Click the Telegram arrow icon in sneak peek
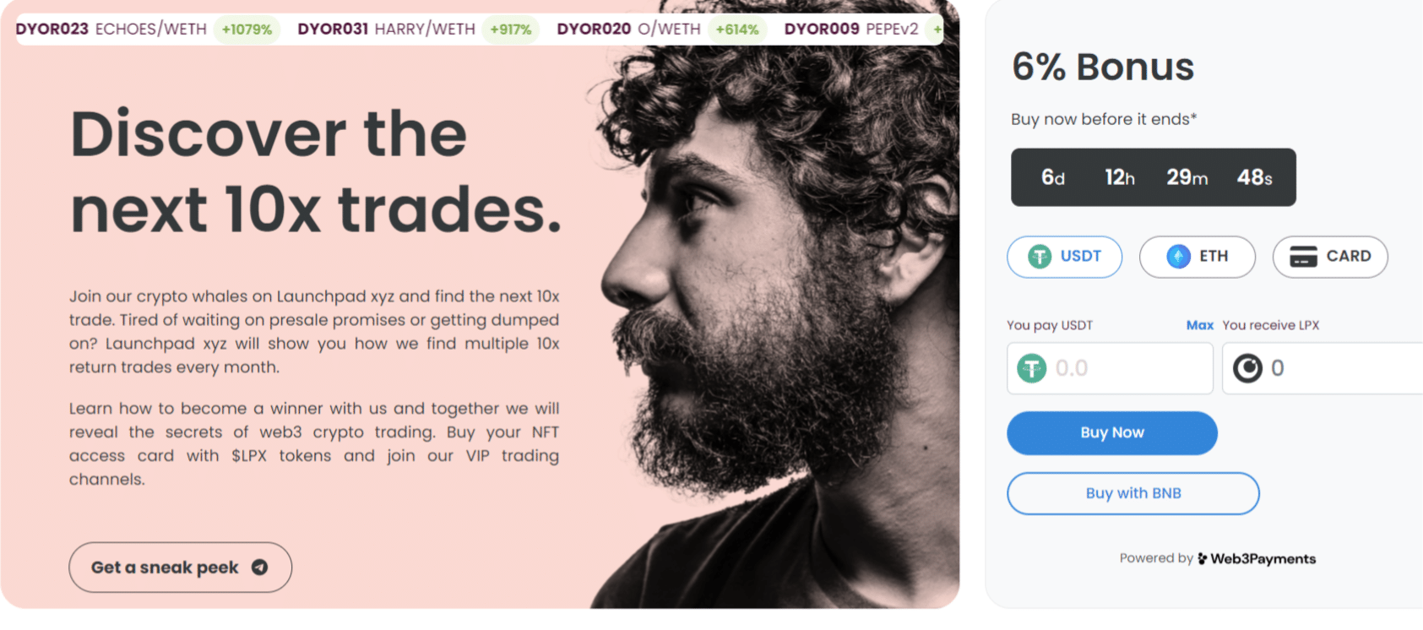 click(260, 568)
